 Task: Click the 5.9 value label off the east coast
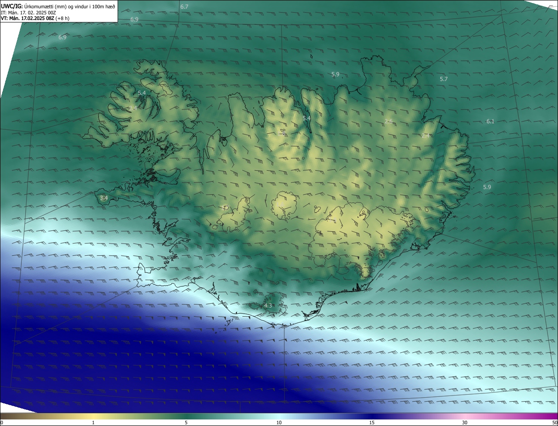tap(487, 187)
